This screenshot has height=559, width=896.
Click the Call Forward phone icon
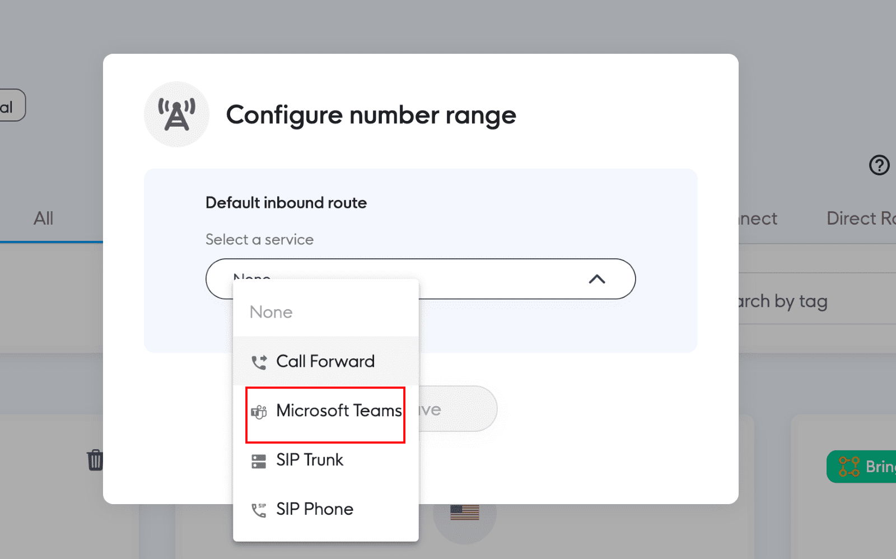[259, 361]
